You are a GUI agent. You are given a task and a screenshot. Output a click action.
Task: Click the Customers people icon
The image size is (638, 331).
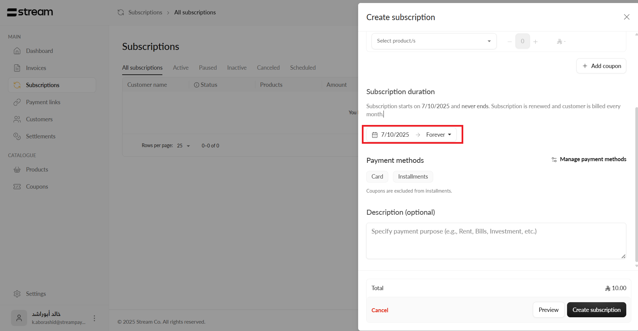click(x=17, y=119)
